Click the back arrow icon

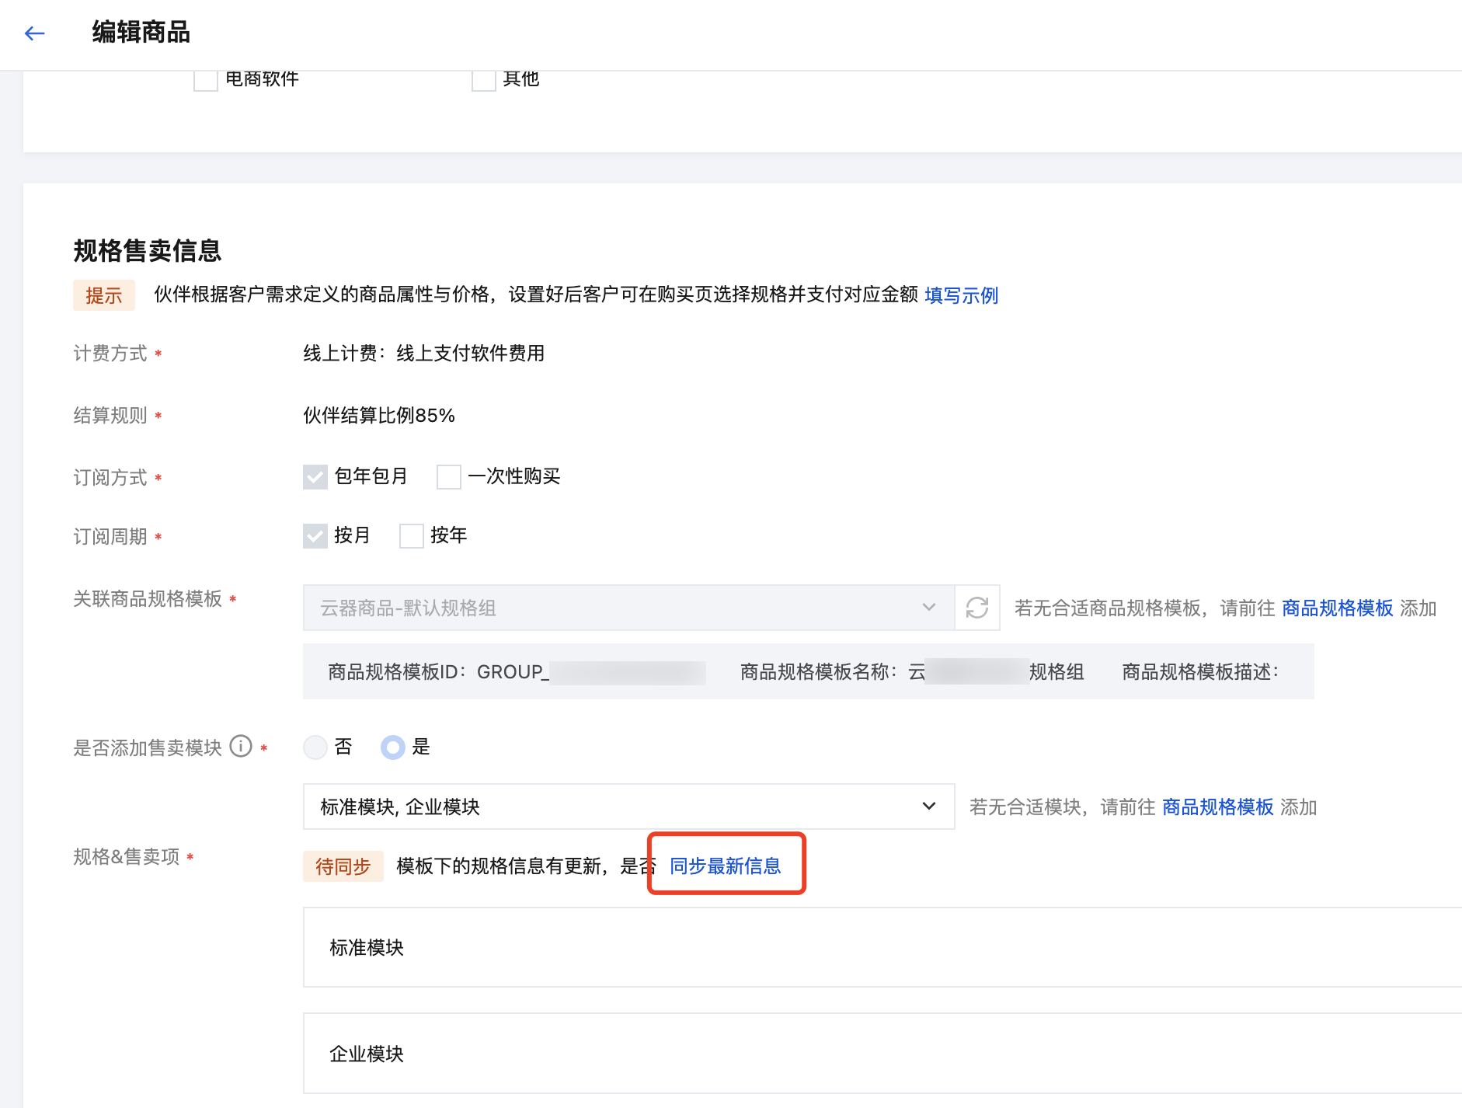tap(35, 33)
